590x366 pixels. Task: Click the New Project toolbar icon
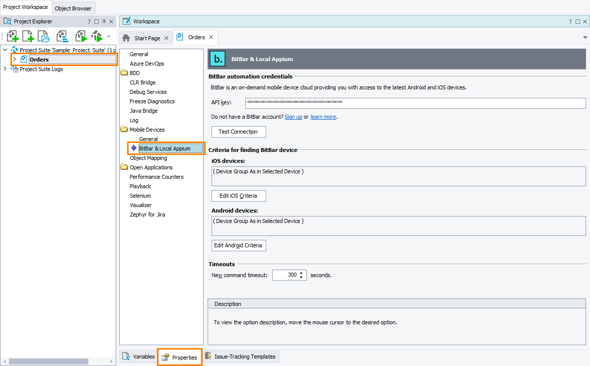point(13,36)
